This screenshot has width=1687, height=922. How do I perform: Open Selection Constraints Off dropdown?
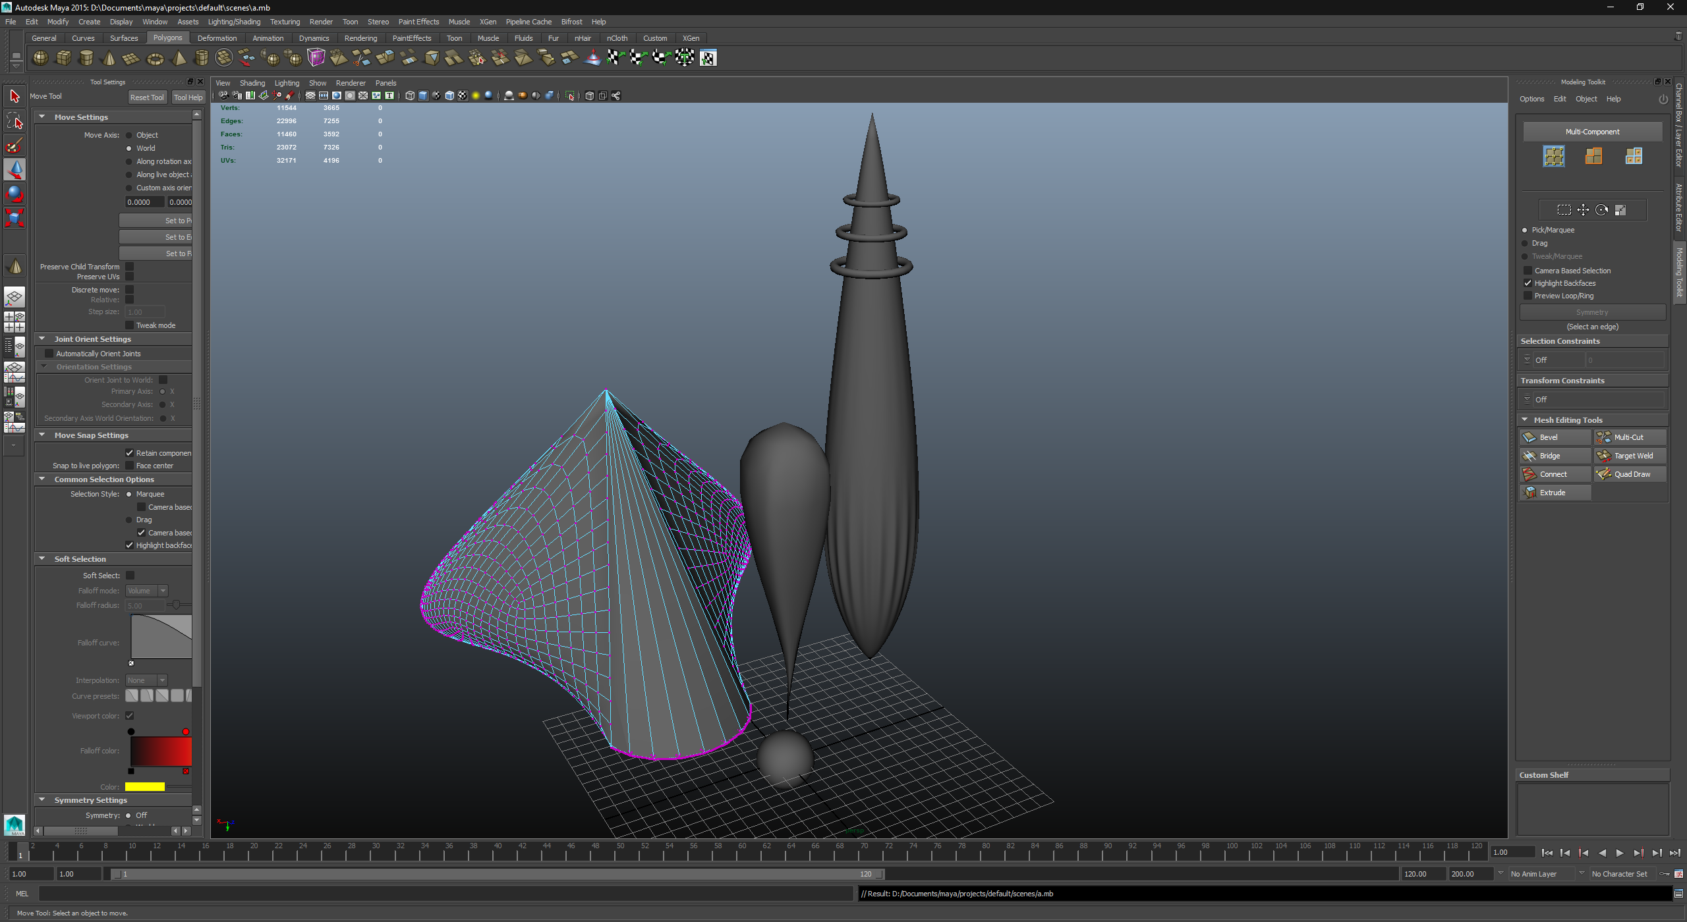point(1552,360)
